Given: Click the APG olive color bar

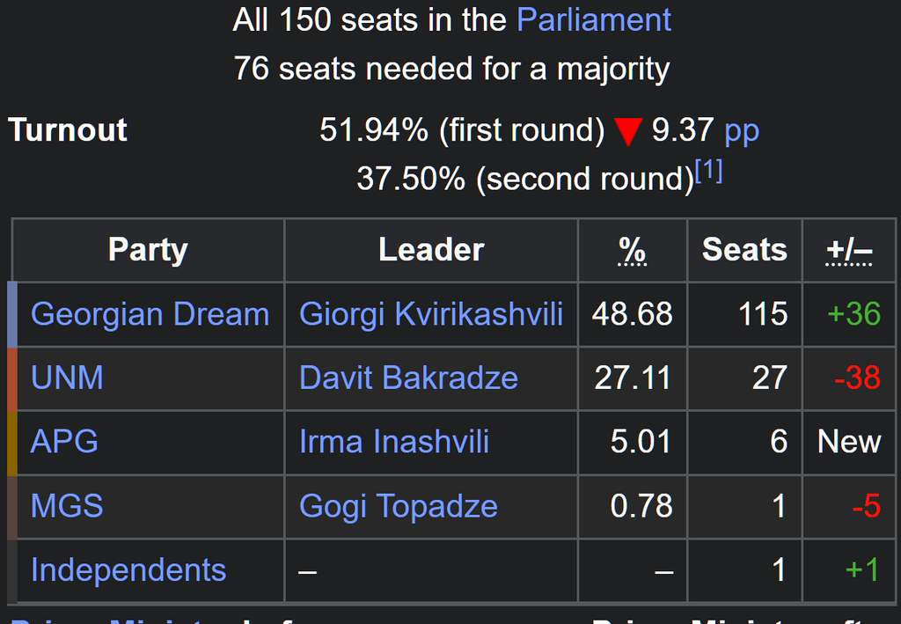Looking at the screenshot, I should click(x=12, y=443).
